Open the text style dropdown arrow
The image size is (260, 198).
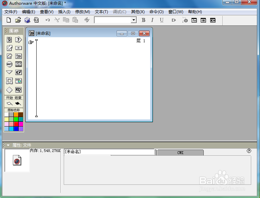(134, 20)
